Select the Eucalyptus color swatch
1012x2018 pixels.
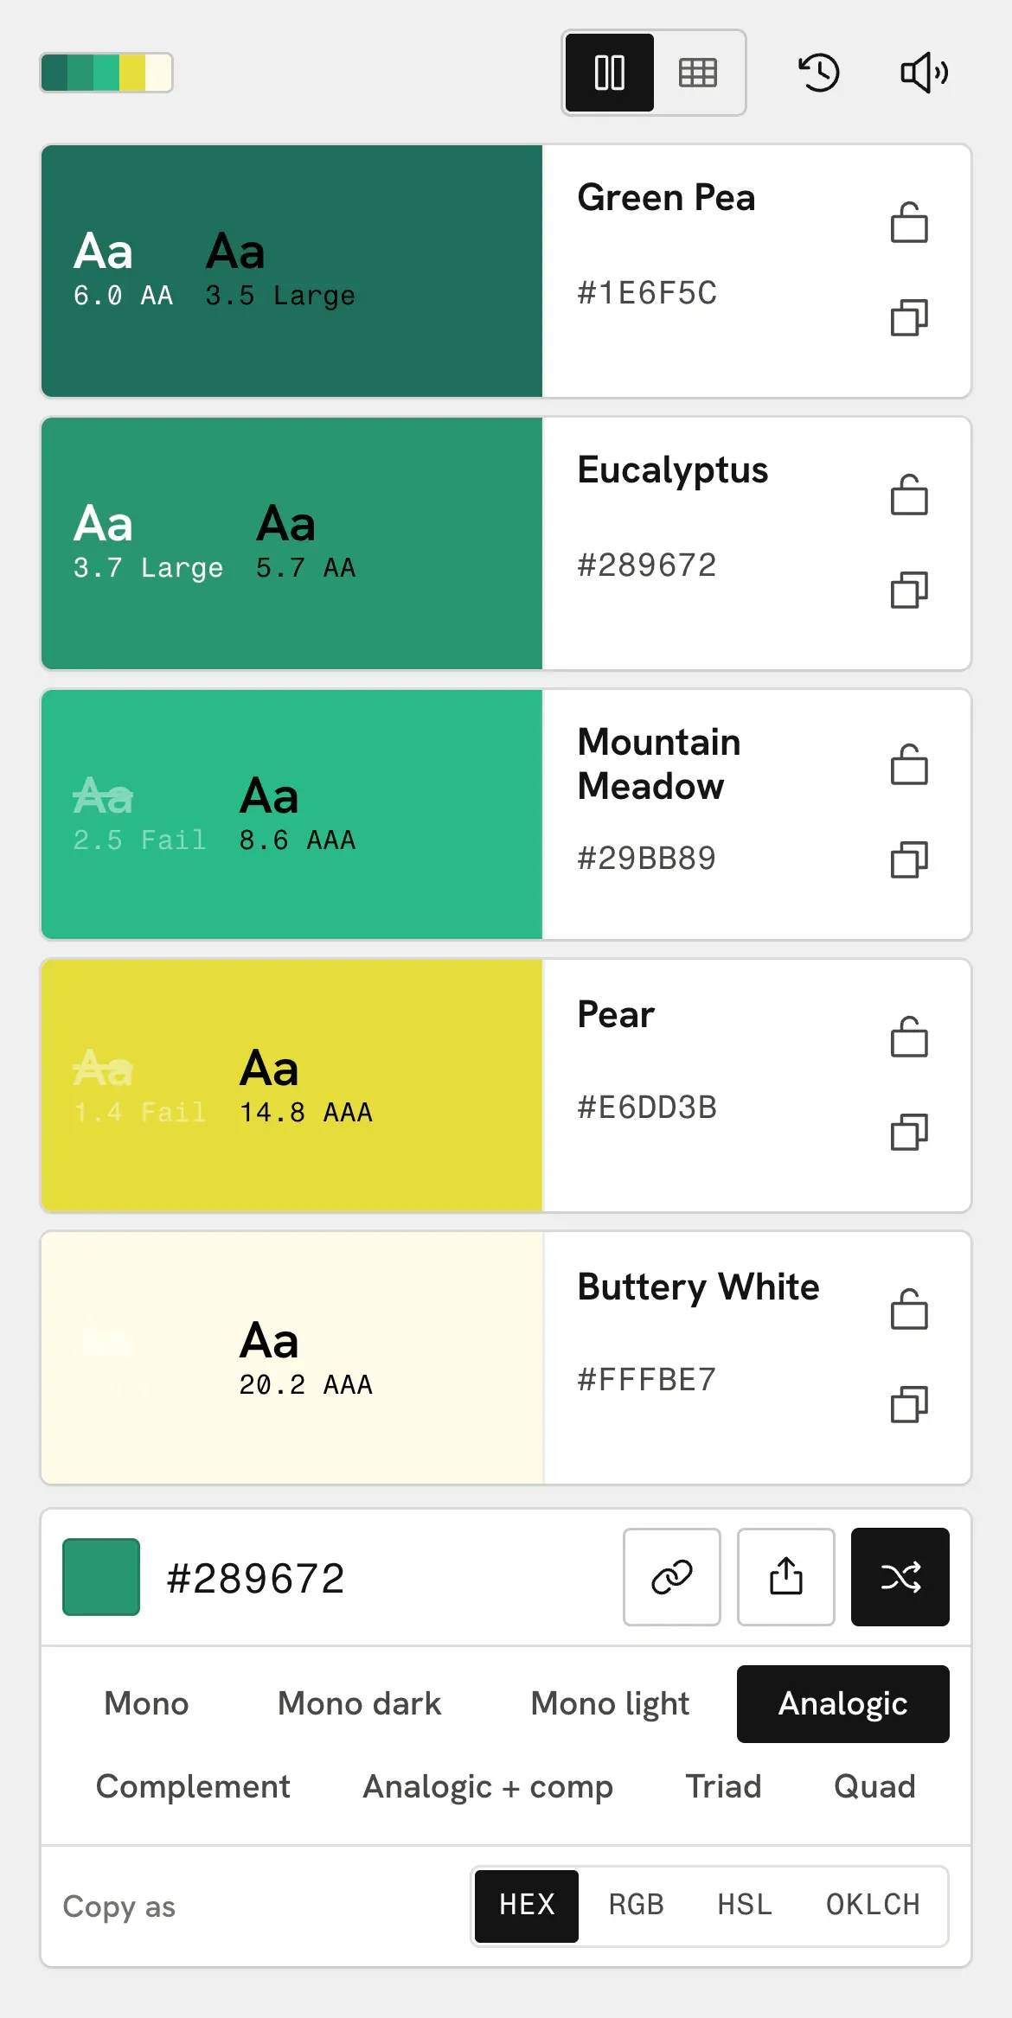[x=291, y=543]
